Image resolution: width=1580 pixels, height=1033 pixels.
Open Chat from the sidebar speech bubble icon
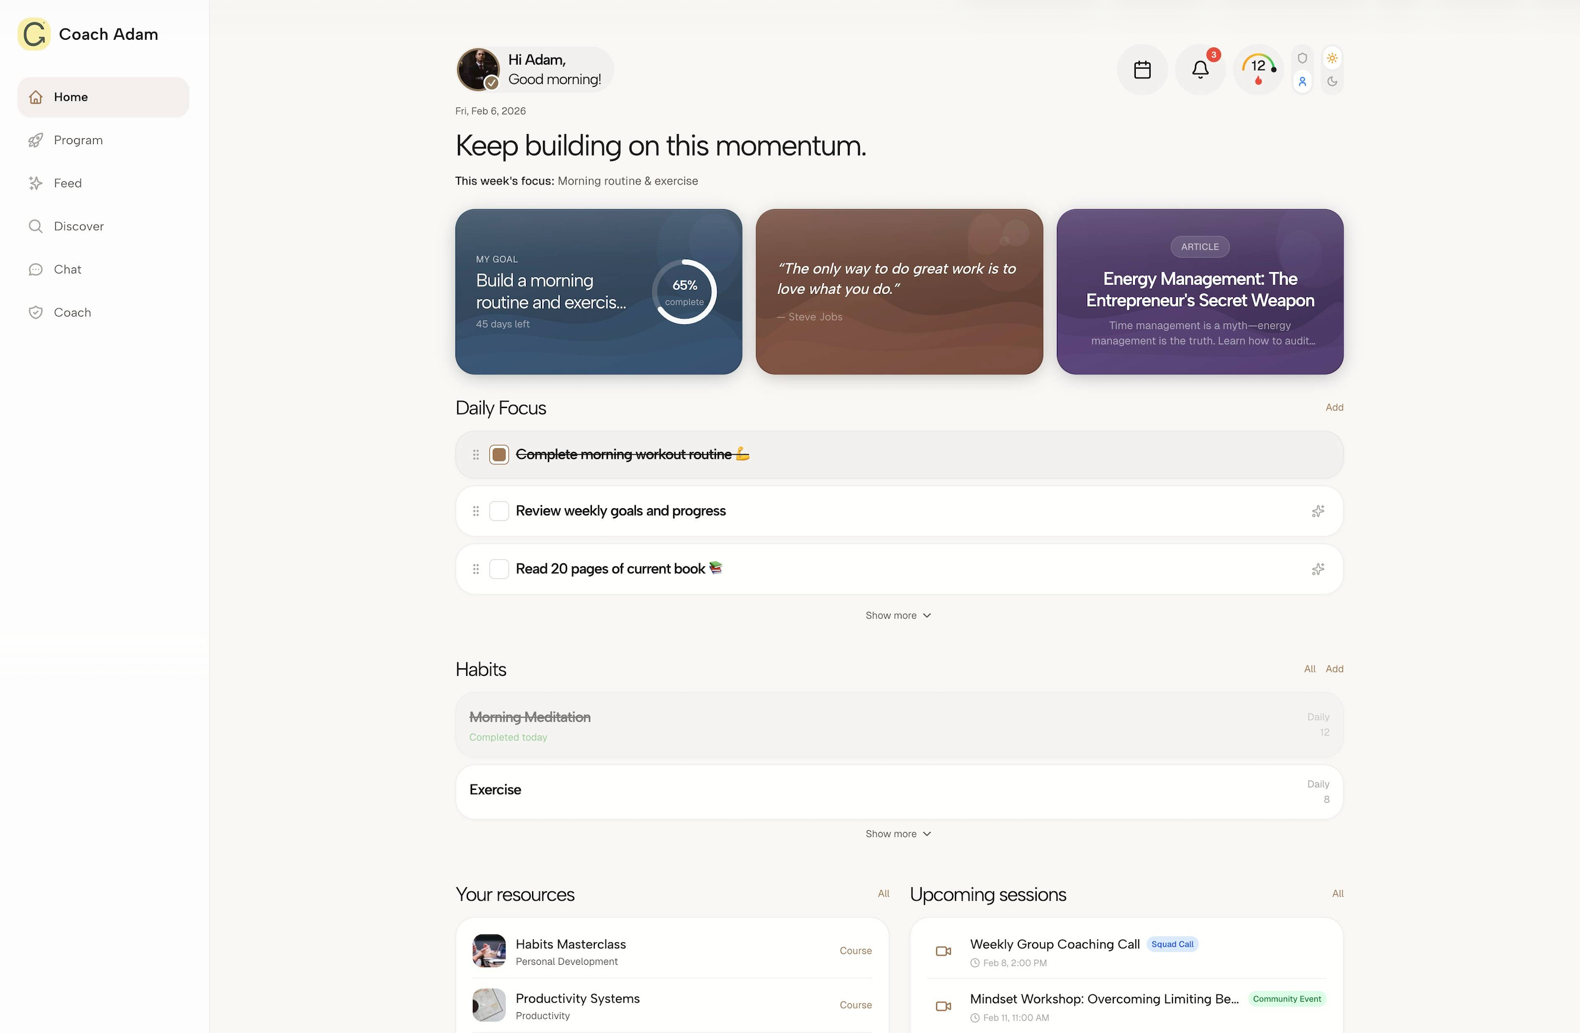67,269
